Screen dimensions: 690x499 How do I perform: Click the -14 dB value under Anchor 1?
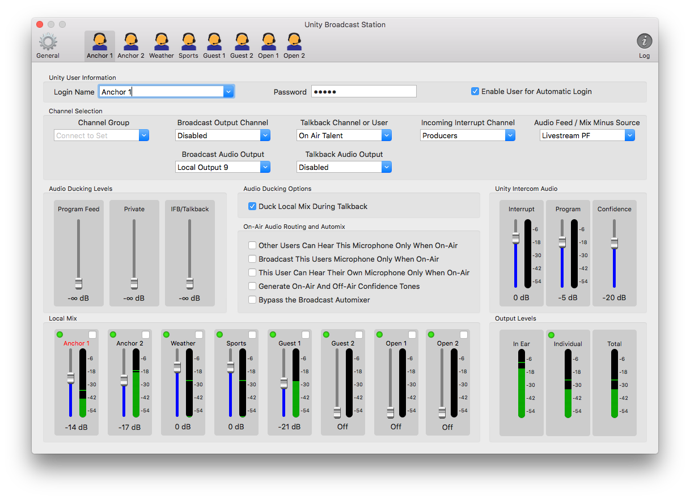click(x=76, y=427)
